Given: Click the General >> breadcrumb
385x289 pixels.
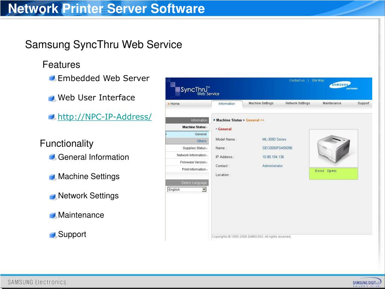Looking at the screenshot, I should [x=255, y=120].
